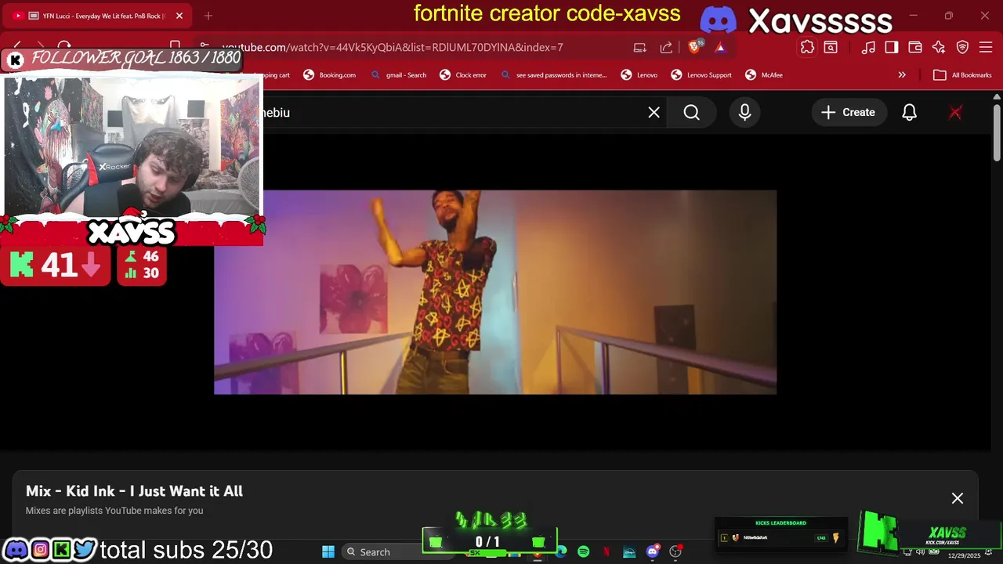Open Discord from the taskbar

pos(653,551)
